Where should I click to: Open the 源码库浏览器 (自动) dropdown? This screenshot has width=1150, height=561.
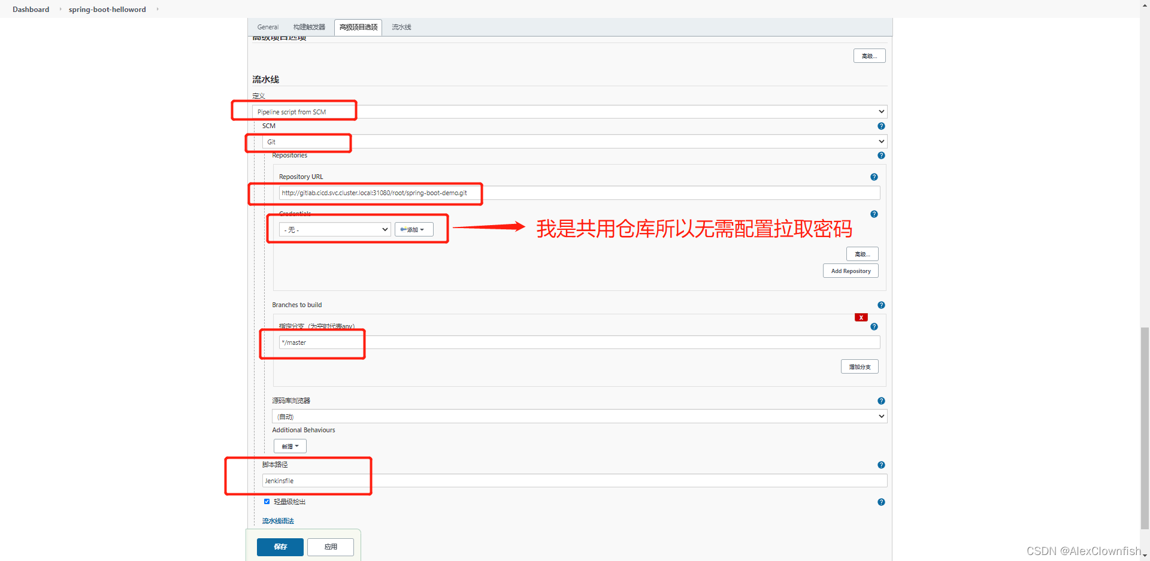pos(579,417)
